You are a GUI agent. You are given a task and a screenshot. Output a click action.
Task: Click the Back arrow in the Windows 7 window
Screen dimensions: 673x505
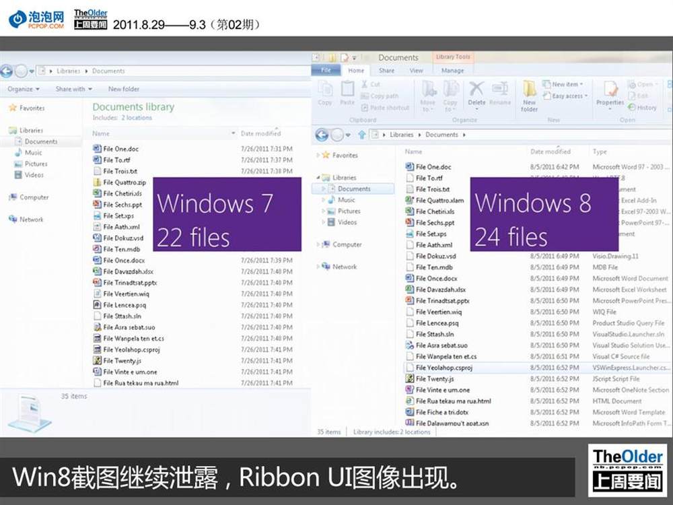click(x=6, y=71)
